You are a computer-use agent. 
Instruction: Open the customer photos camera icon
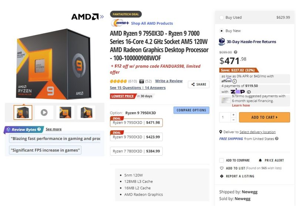pos(142,82)
